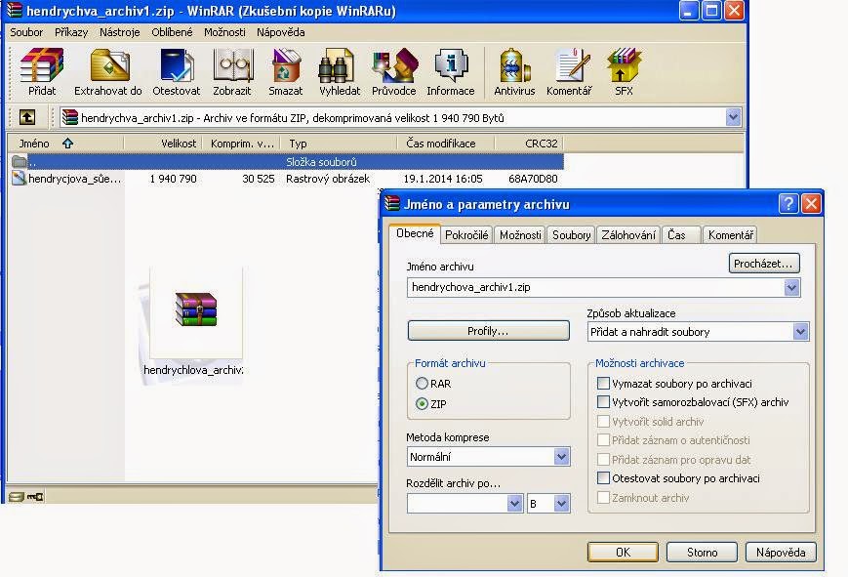Open the Příkazy menu
The width and height of the screenshot is (848, 577).
71,32
